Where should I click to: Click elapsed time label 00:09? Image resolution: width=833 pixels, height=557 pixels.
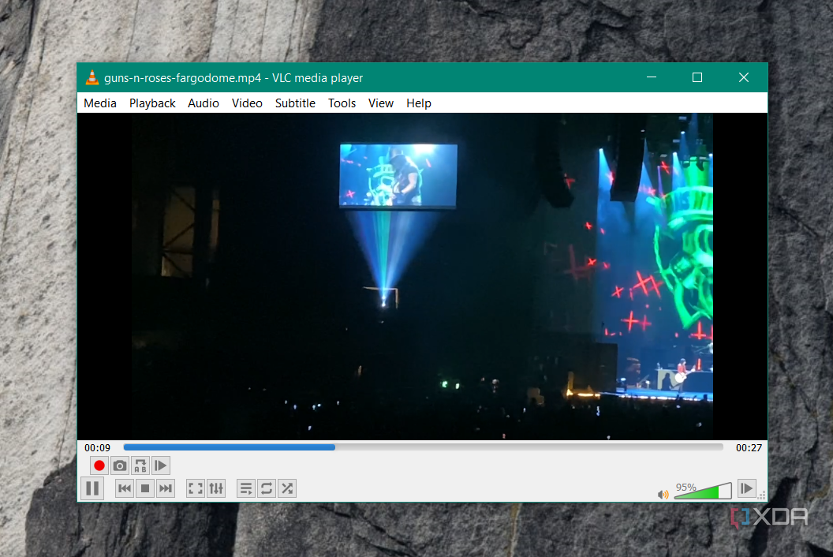tap(97, 448)
